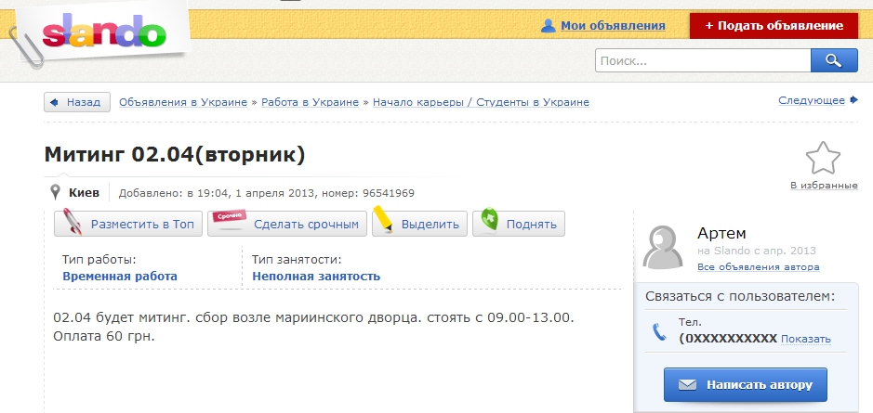Click the Добавлено date and номер text

266,193
